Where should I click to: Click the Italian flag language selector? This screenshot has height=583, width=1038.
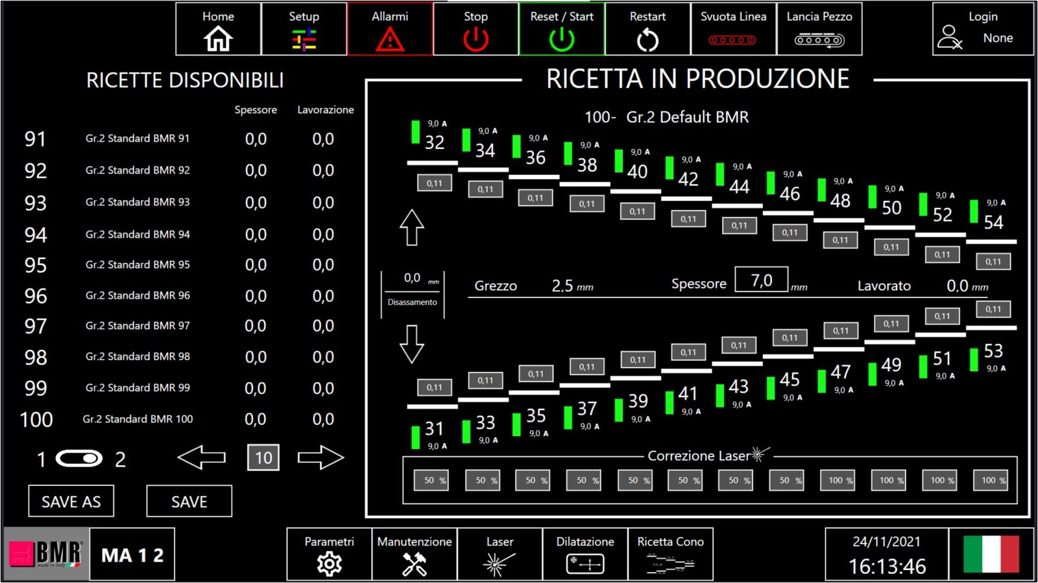[x=991, y=554]
